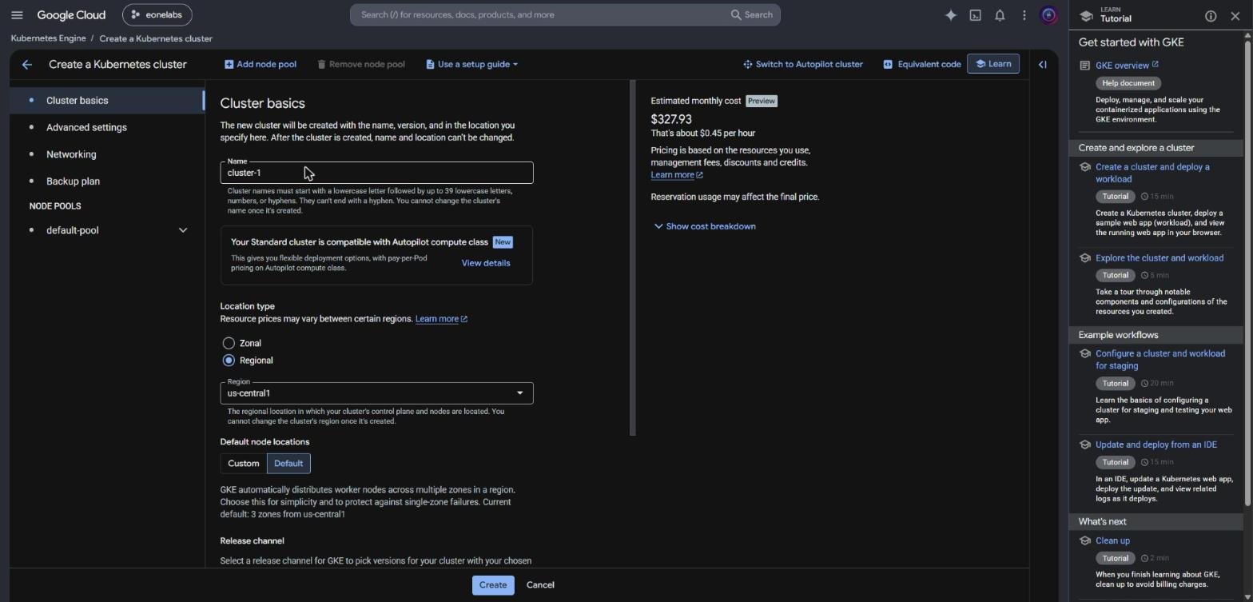Open notifications bell
This screenshot has width=1253, height=602.
pyautogui.click(x=999, y=14)
